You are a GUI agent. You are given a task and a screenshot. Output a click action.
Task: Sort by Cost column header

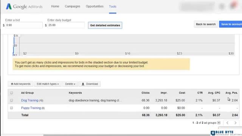point(182,93)
